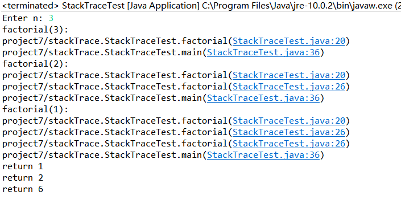Follow StackTraceTest.java:20 link under factorial(2)

289,75
